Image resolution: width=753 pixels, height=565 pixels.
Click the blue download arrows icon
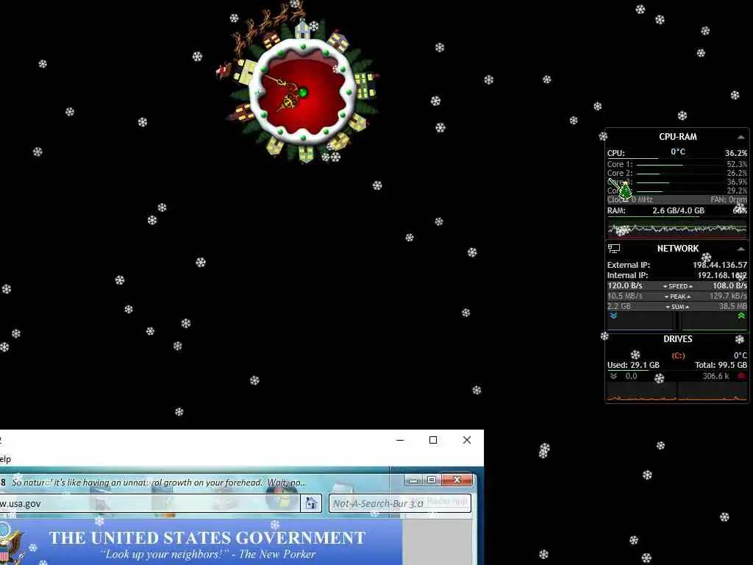coord(613,316)
